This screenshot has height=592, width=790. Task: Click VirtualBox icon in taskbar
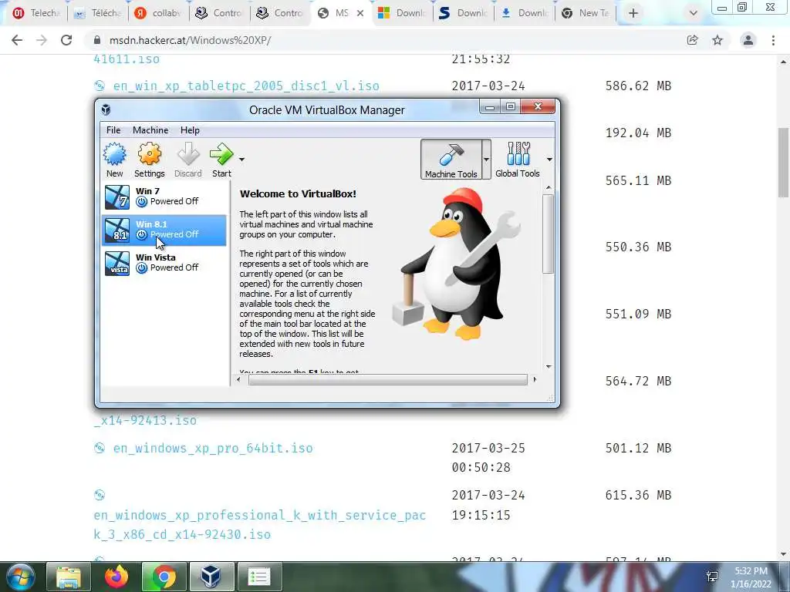(x=211, y=577)
